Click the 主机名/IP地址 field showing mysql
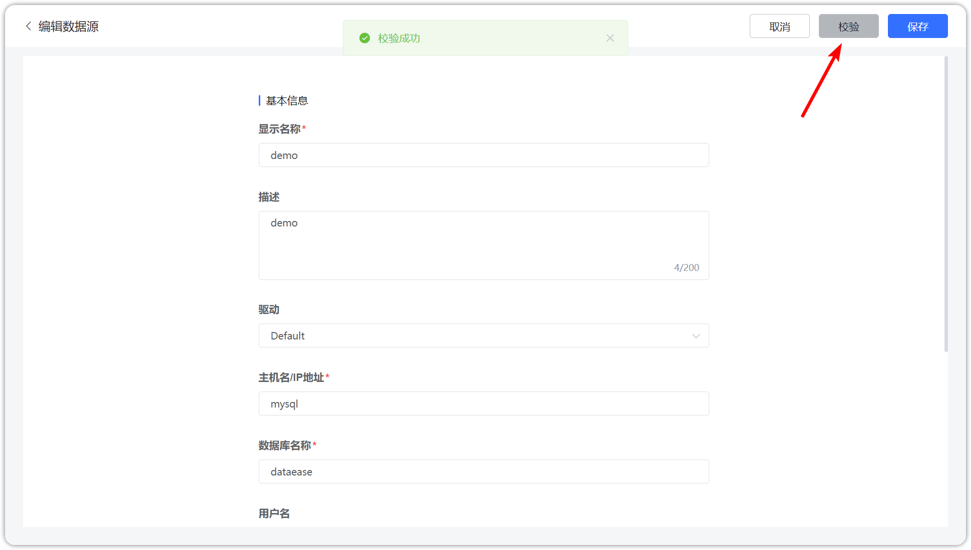The height and width of the screenshot is (550, 971). point(483,403)
